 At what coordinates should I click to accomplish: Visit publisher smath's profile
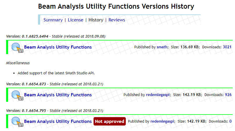[x=162, y=47]
